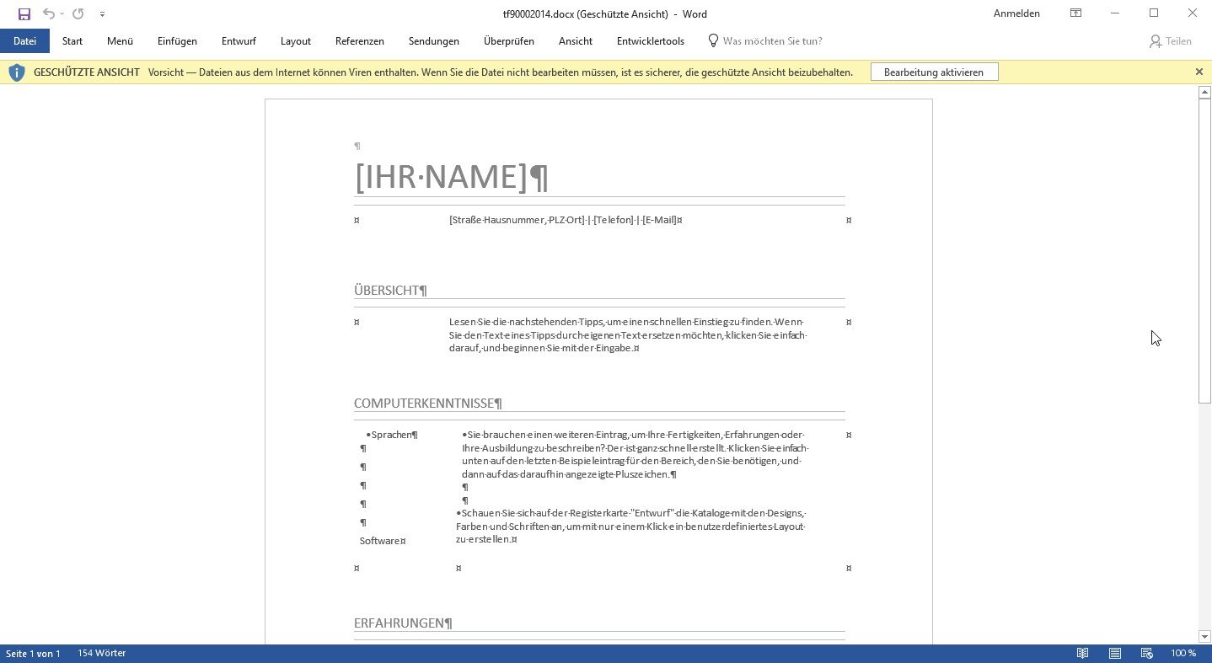Screen dimensions: 1212x663
Task: Click the Software entry
Action: (383, 541)
